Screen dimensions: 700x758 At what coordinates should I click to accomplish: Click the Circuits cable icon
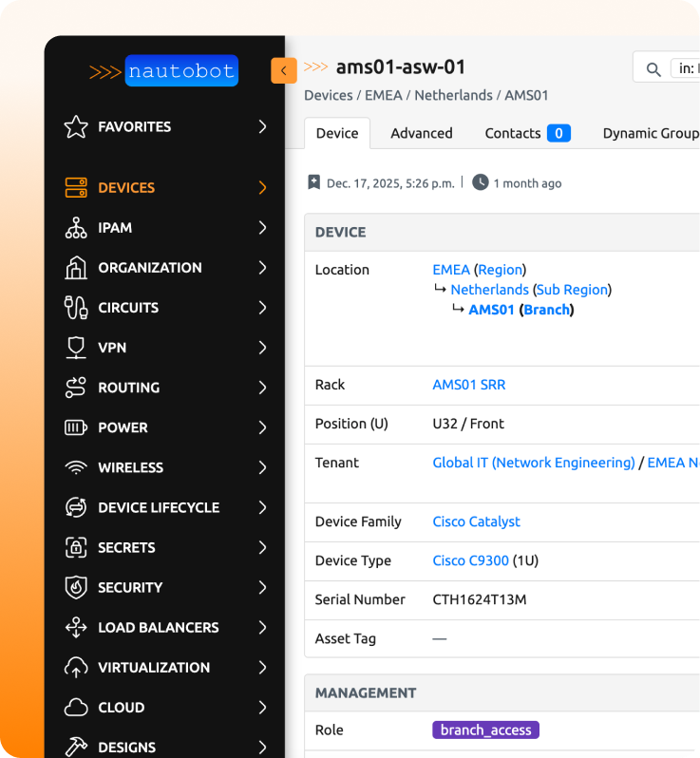coord(76,308)
